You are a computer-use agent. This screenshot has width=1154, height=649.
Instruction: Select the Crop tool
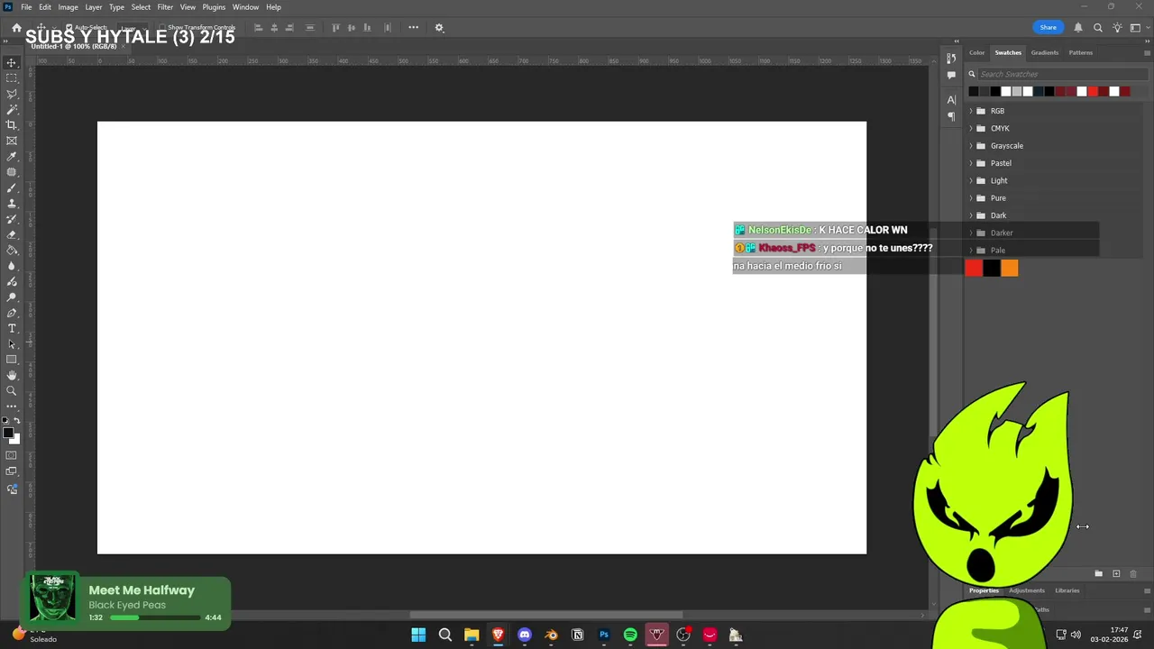pyautogui.click(x=12, y=125)
